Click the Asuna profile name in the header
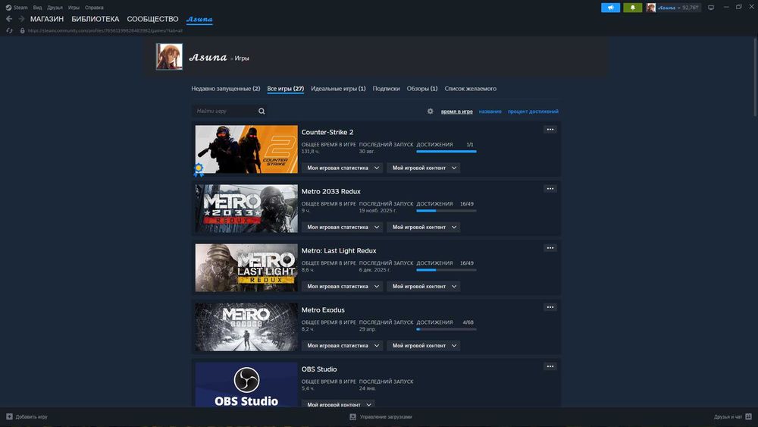This screenshot has width=758, height=427. pyautogui.click(x=208, y=57)
